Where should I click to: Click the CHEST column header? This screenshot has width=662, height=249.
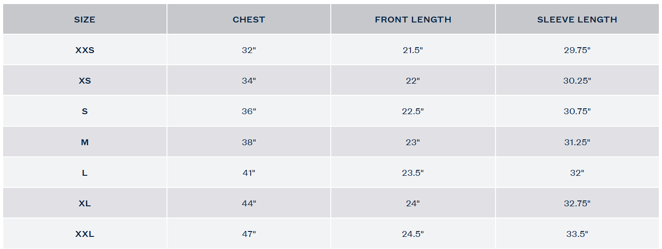click(x=249, y=20)
